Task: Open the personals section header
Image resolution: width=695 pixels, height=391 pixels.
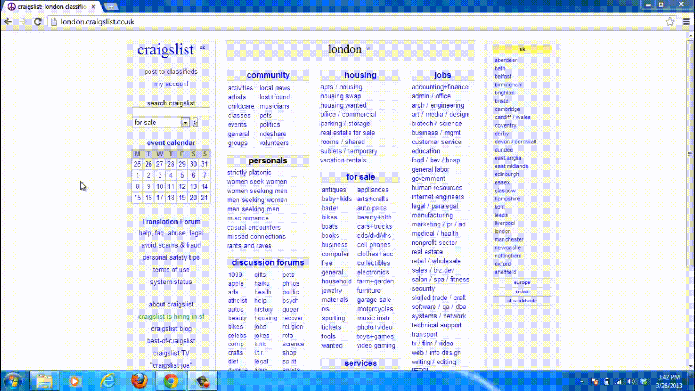Action: click(268, 161)
